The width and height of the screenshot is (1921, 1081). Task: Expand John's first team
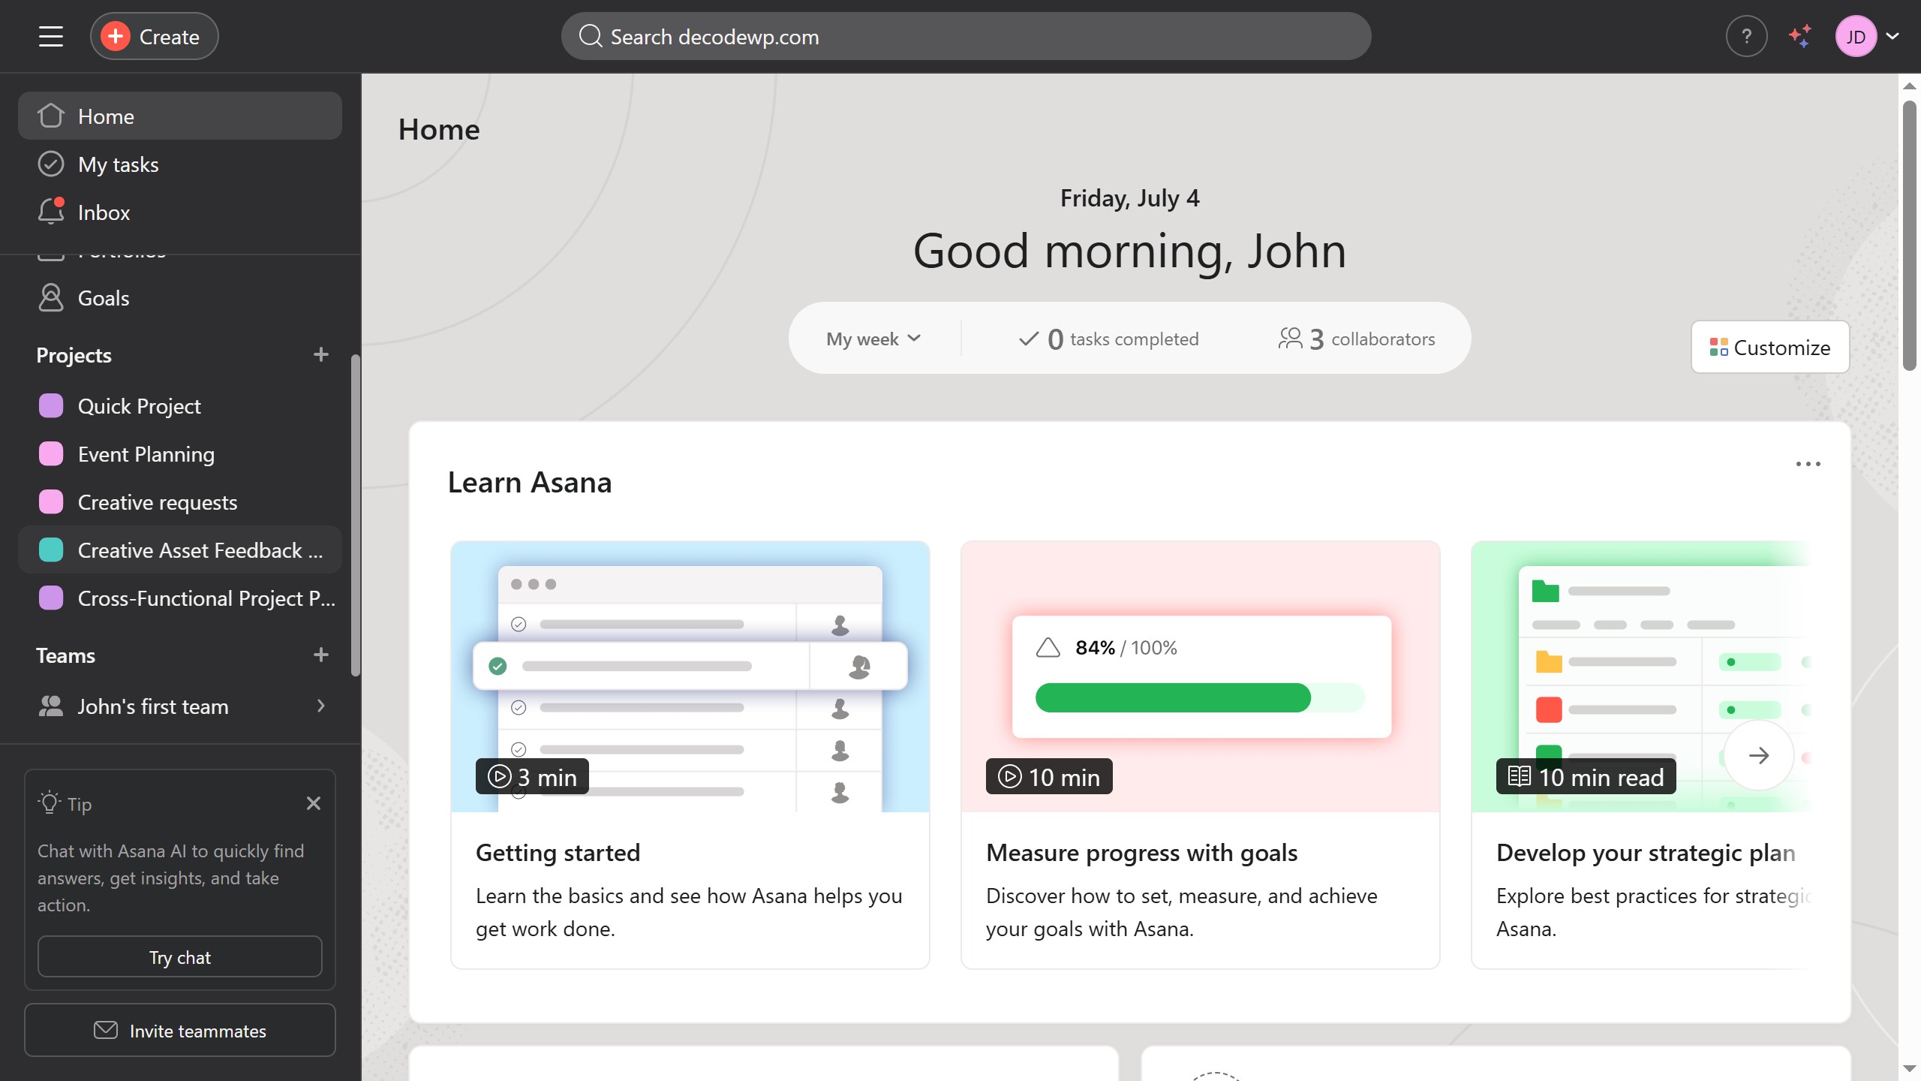tap(320, 706)
